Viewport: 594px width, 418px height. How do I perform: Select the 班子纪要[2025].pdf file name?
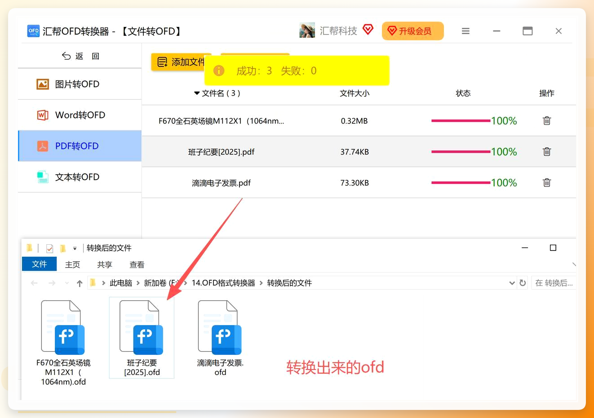pos(221,152)
